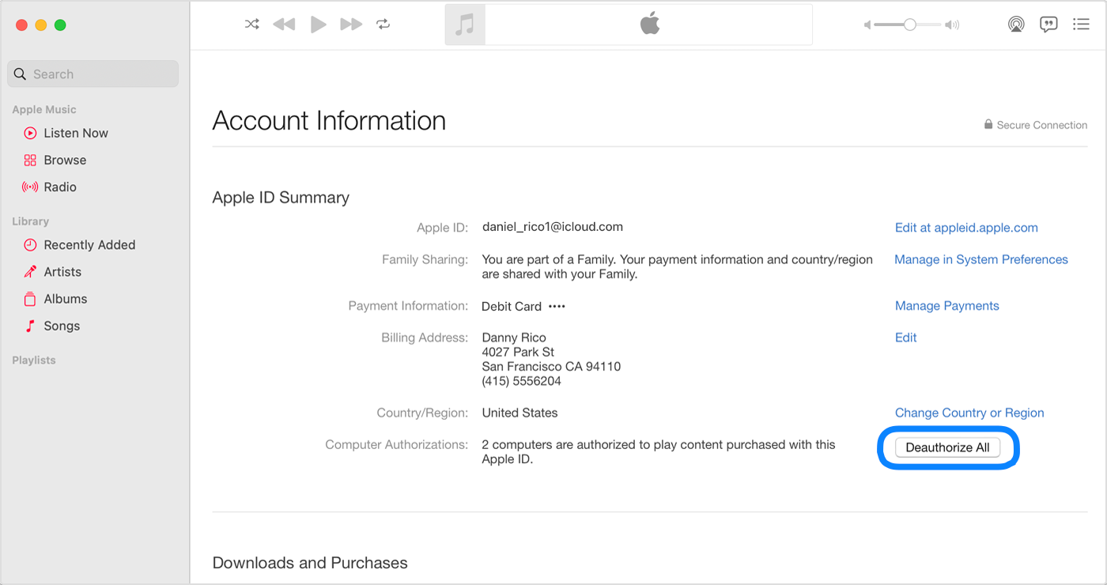Click in the Search field

click(x=93, y=74)
